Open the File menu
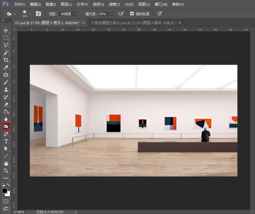Screen dimensions: 255x214 pyautogui.click(x=19, y=4)
